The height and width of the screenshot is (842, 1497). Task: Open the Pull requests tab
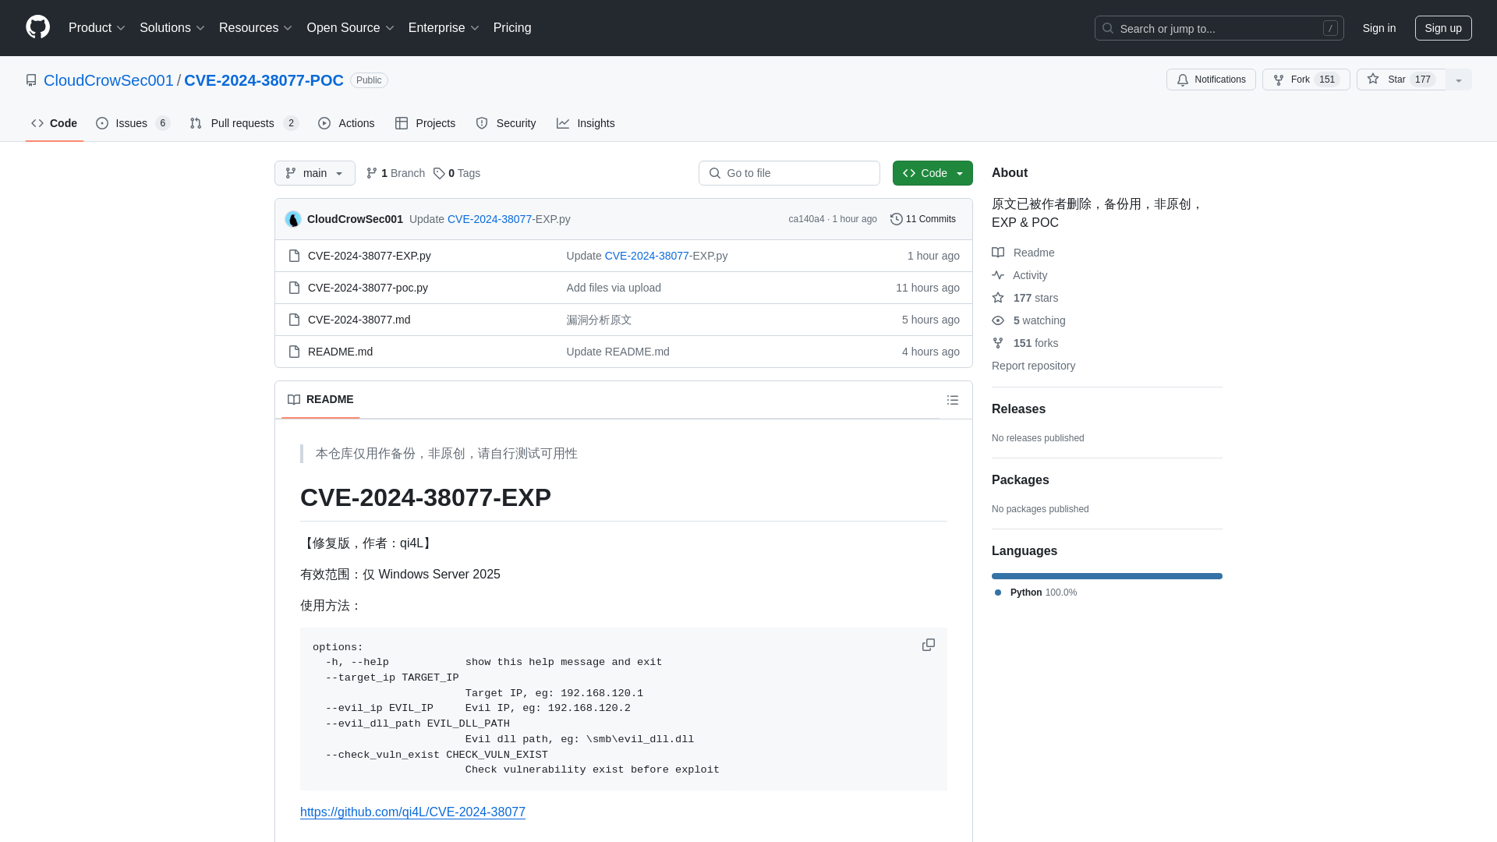(244, 123)
